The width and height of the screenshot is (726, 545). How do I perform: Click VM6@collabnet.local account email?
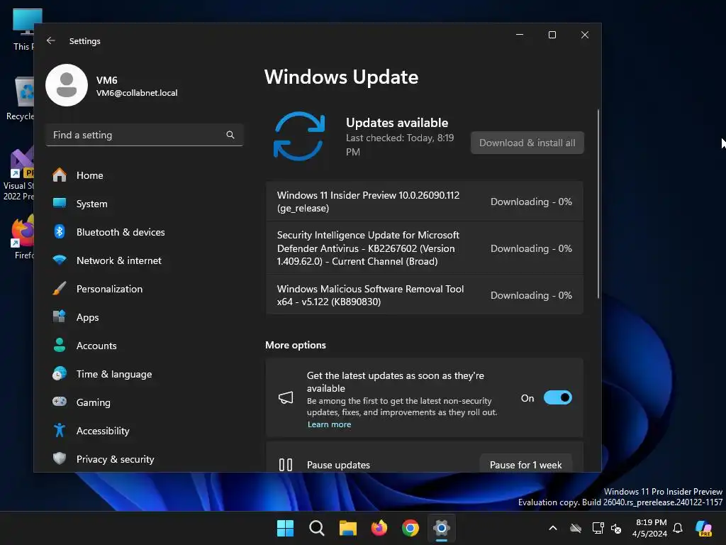[137, 93]
